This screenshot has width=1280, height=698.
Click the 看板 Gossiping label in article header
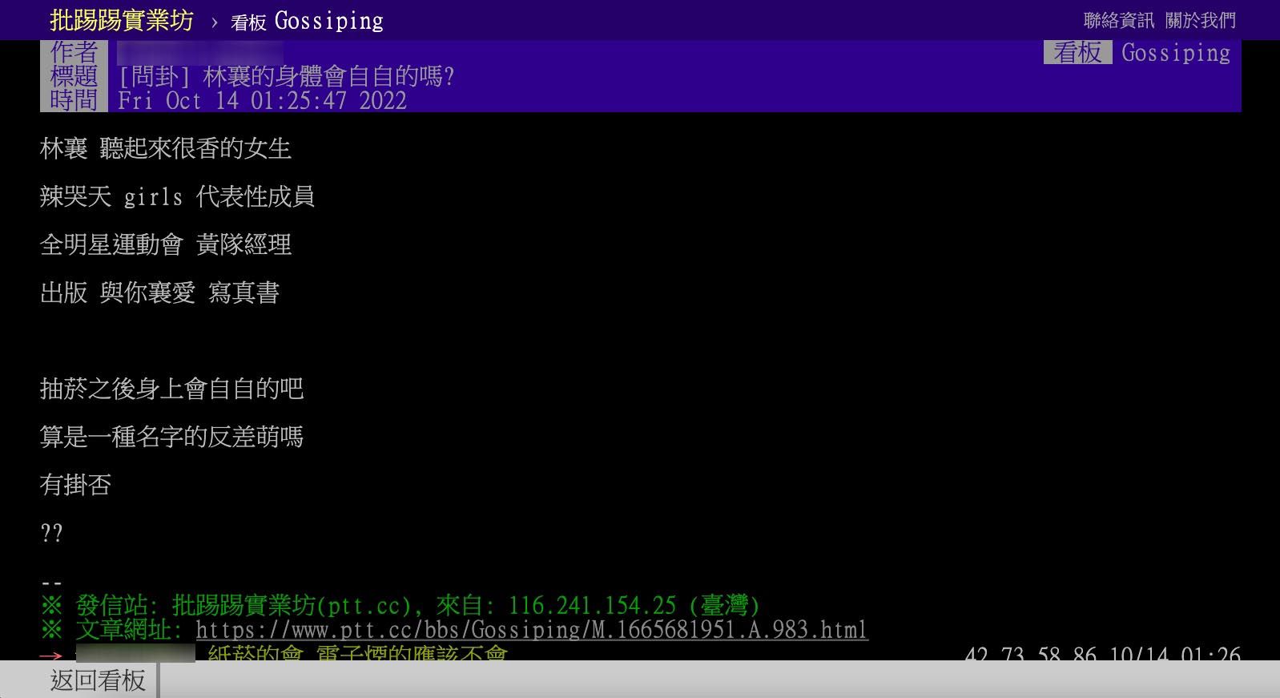pyautogui.click(x=1137, y=53)
